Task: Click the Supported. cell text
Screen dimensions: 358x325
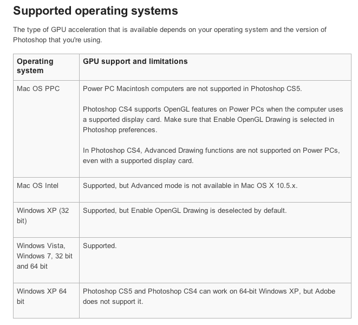Action: click(x=100, y=246)
